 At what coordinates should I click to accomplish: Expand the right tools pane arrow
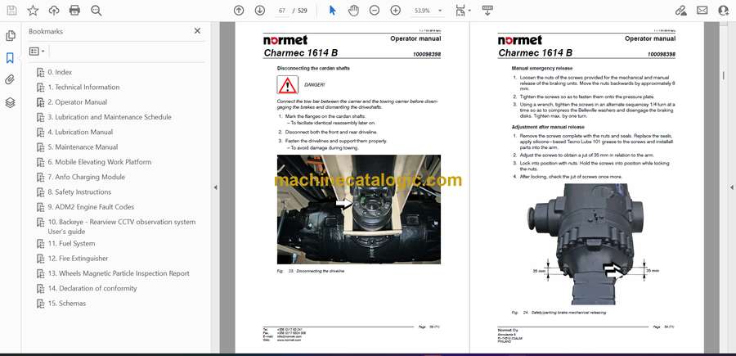pyautogui.click(x=731, y=187)
